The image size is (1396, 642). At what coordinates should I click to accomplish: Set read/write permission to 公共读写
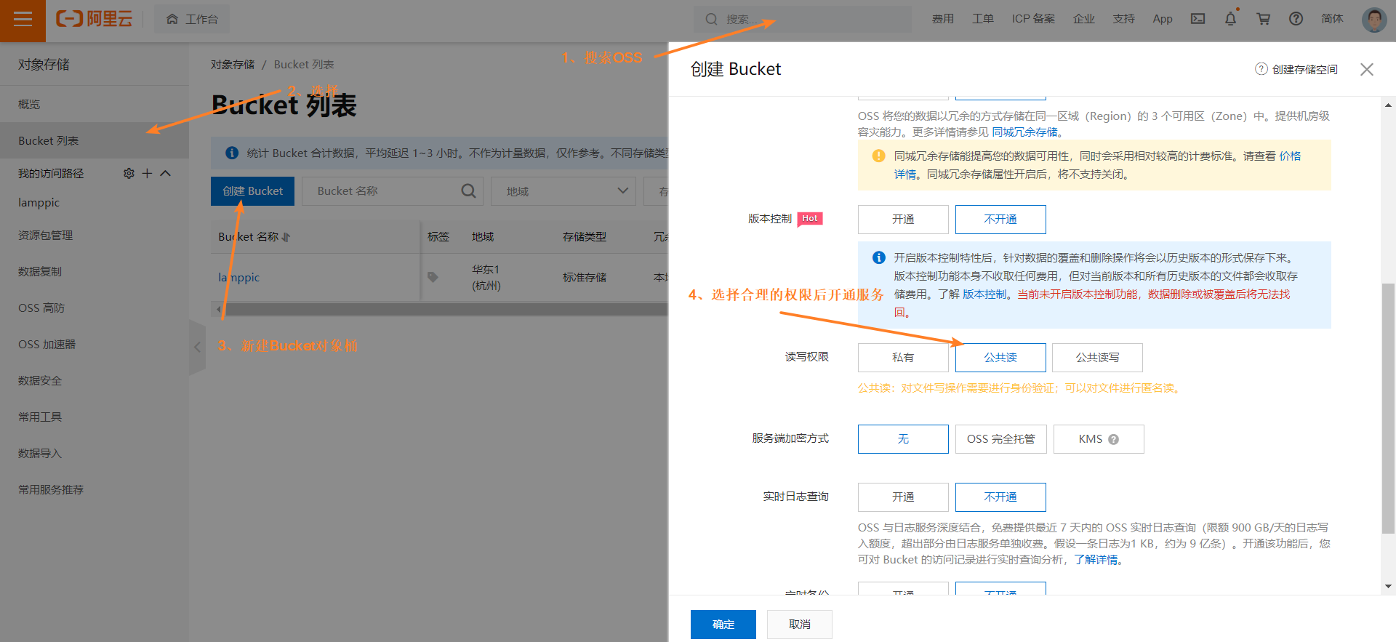point(1097,358)
